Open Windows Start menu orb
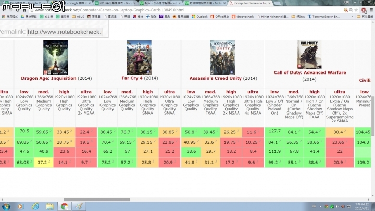The width and height of the screenshot is (375, 211). pyautogui.click(x=6, y=206)
